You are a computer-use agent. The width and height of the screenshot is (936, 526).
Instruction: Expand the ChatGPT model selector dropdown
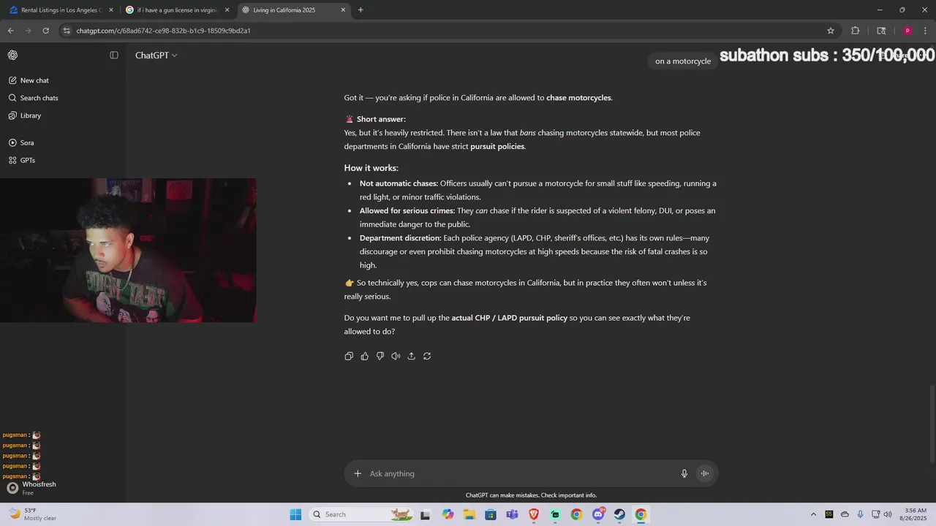(156, 56)
